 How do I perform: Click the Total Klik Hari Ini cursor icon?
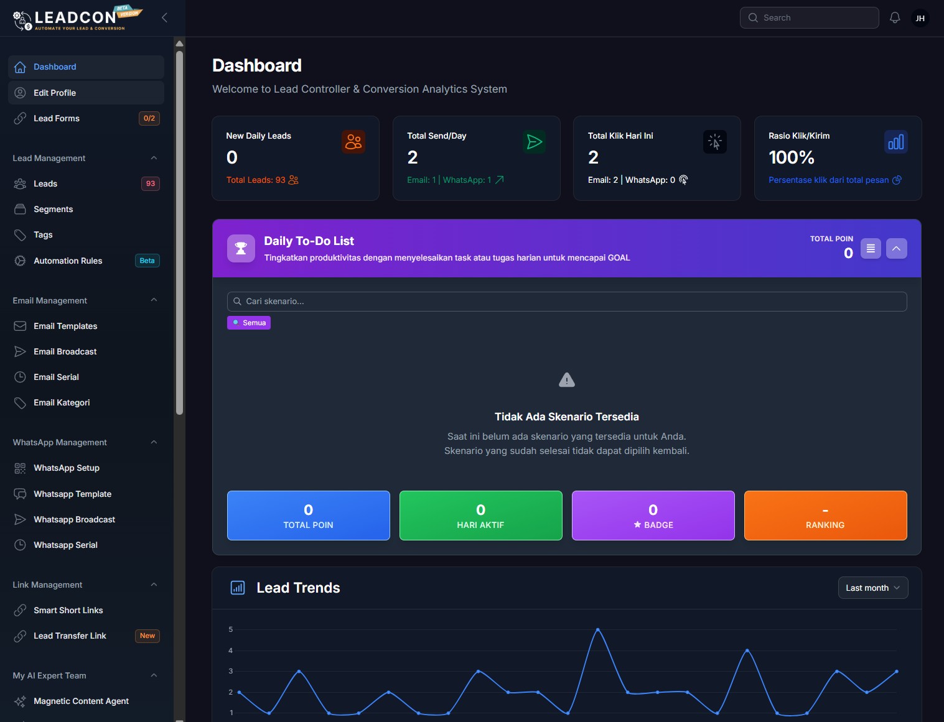tap(714, 142)
